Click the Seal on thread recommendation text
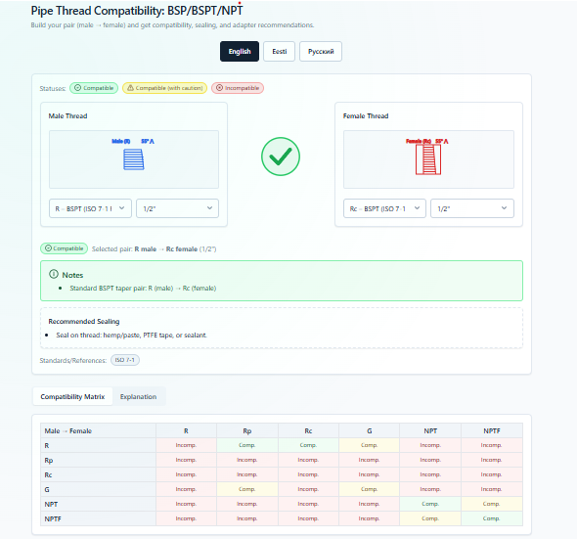The image size is (577, 539). click(x=131, y=335)
